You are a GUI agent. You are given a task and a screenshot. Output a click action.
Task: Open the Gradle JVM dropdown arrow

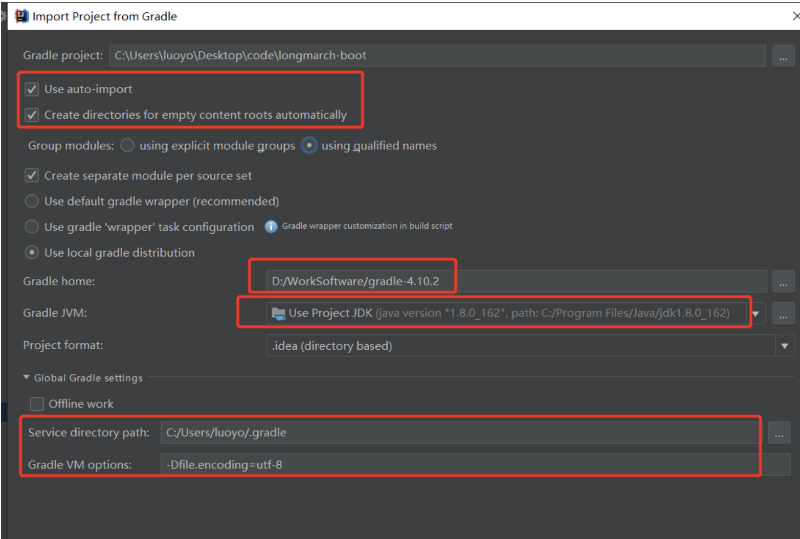coord(756,313)
